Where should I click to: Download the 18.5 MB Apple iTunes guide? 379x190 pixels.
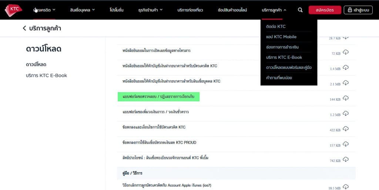(346, 187)
